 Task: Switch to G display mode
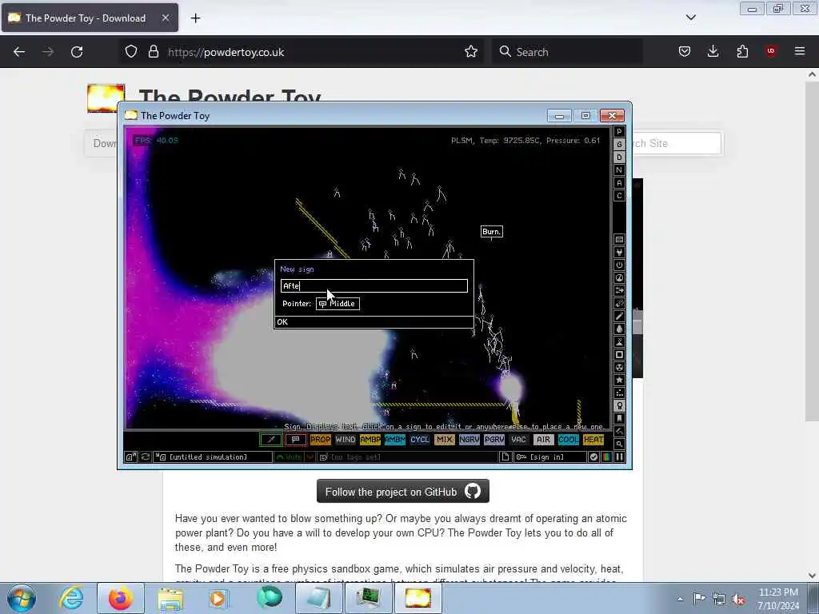tap(619, 145)
